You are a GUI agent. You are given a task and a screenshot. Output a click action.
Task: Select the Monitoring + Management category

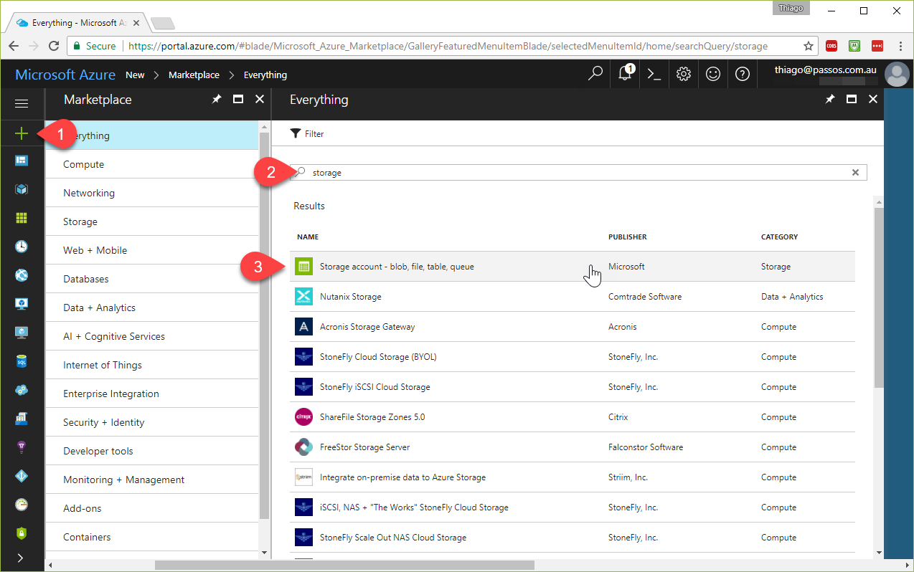(152, 480)
